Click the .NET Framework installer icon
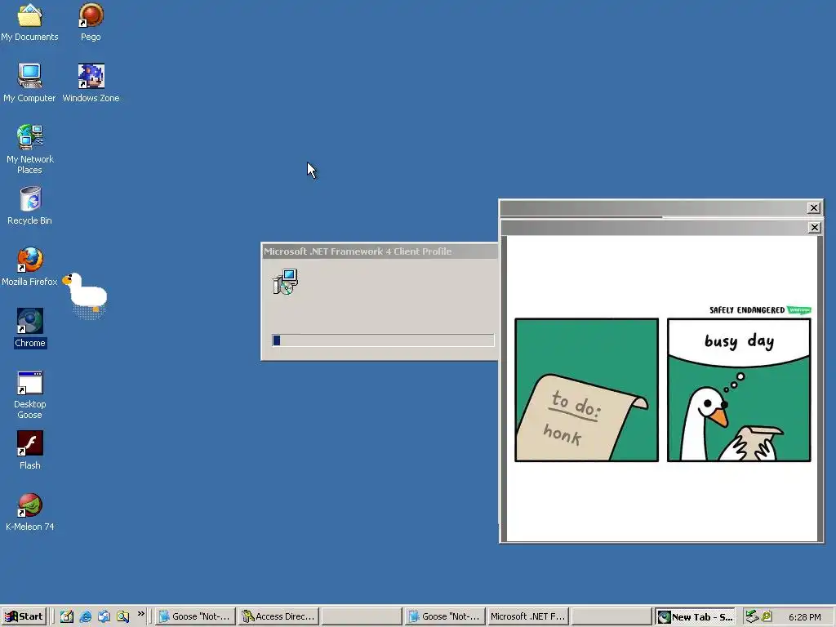Viewport: 836px width, 627px height. point(285,282)
